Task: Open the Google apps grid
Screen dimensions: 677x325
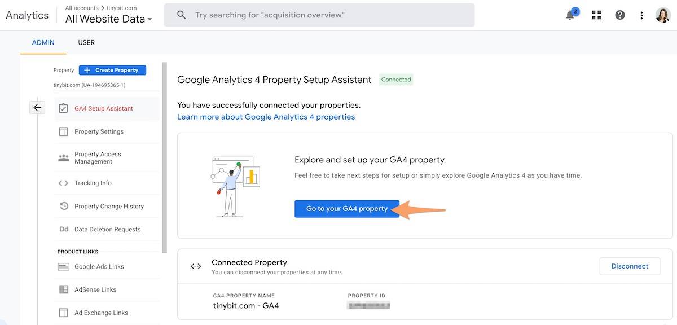Action: [x=596, y=15]
